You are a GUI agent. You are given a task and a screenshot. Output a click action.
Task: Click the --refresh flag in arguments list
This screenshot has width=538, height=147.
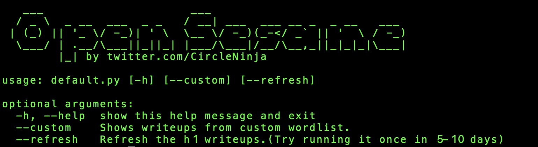[47, 140]
